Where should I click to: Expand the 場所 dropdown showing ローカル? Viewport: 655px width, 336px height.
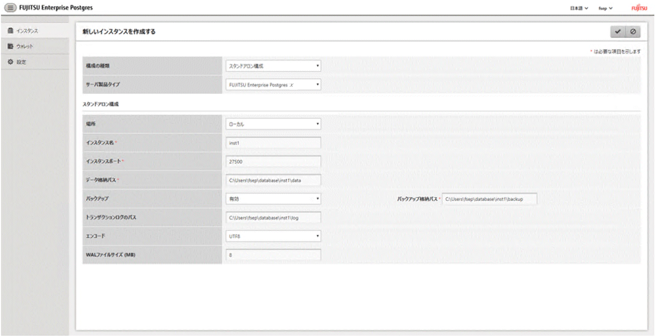tap(273, 124)
